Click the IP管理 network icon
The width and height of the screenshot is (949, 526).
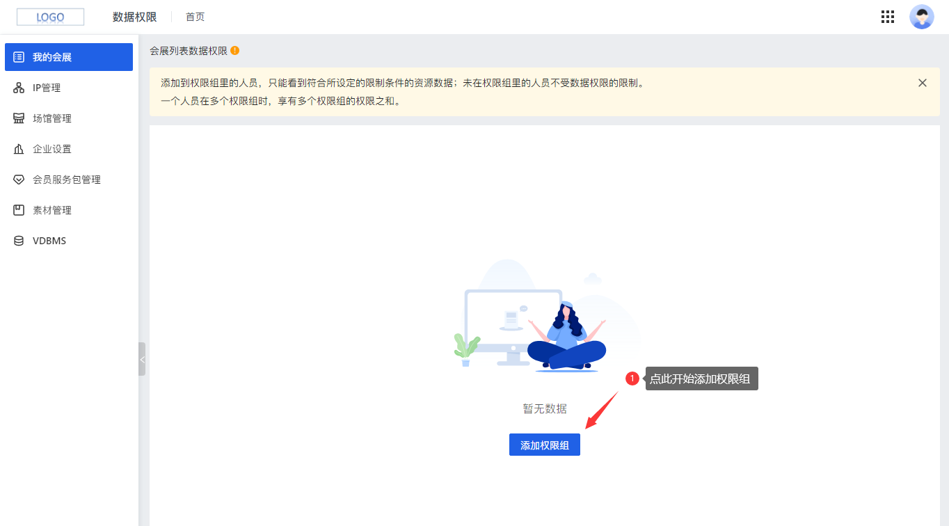click(19, 87)
